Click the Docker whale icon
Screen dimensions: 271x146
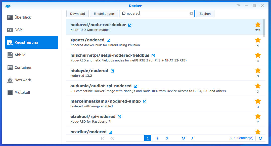(8, 6)
